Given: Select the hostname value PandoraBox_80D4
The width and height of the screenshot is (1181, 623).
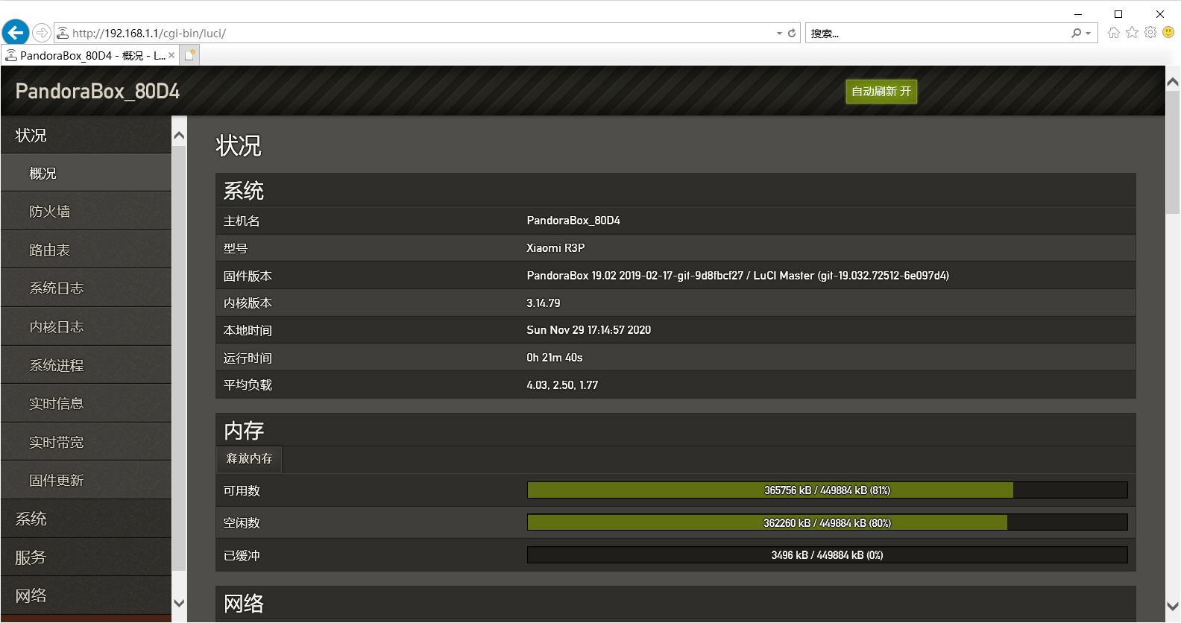Looking at the screenshot, I should click(573, 221).
